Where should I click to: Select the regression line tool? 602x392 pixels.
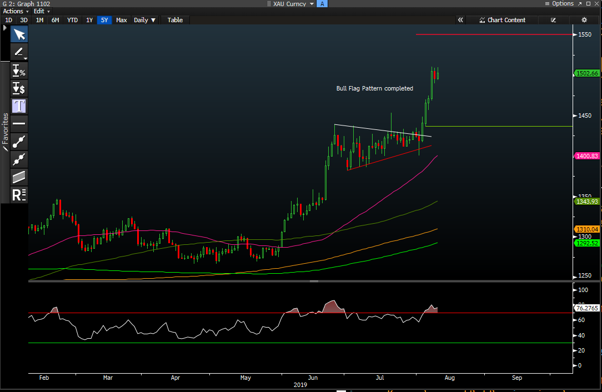[19, 159]
